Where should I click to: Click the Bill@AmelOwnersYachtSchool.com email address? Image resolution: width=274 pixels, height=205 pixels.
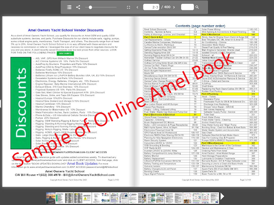click(89, 175)
